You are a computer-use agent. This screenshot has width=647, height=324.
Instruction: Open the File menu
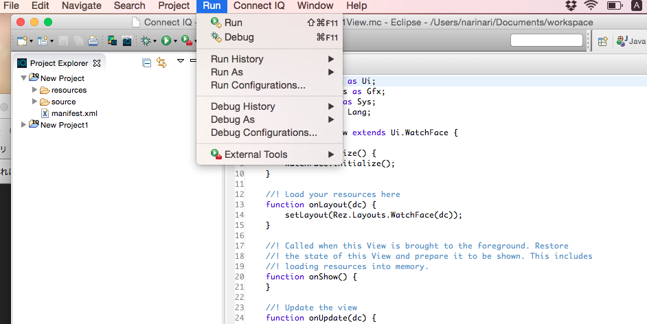[11, 5]
